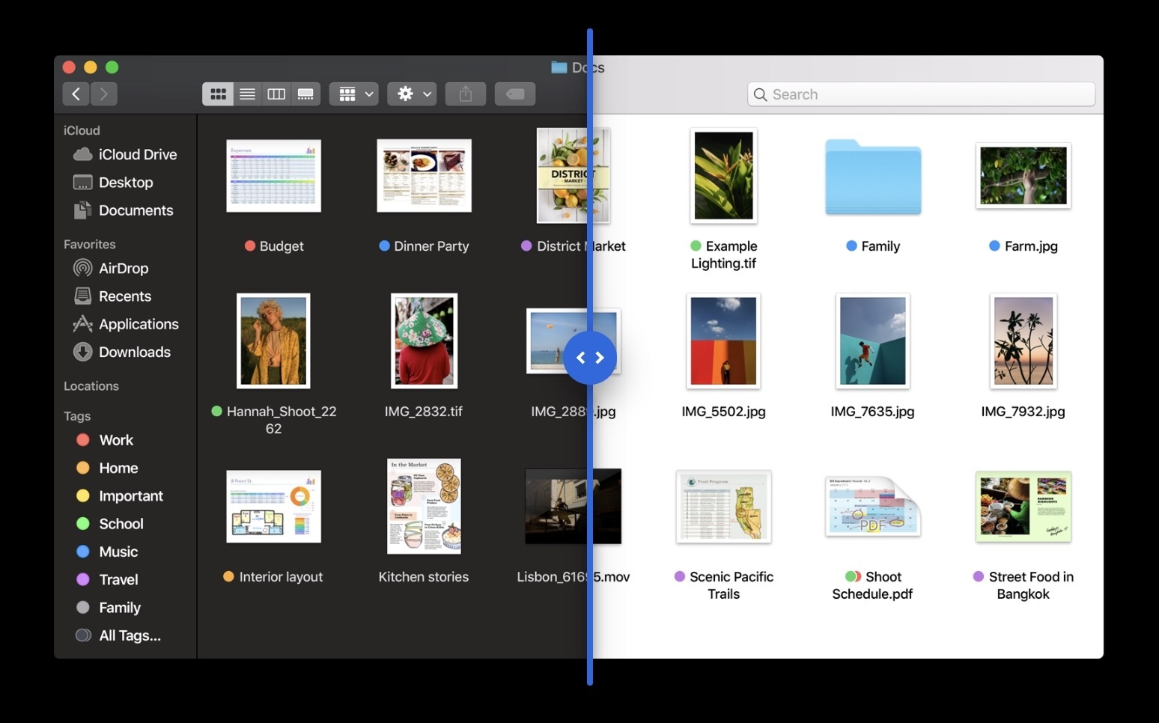This screenshot has width=1159, height=723.
Task: Click the Back navigation arrow
Action: [76, 94]
